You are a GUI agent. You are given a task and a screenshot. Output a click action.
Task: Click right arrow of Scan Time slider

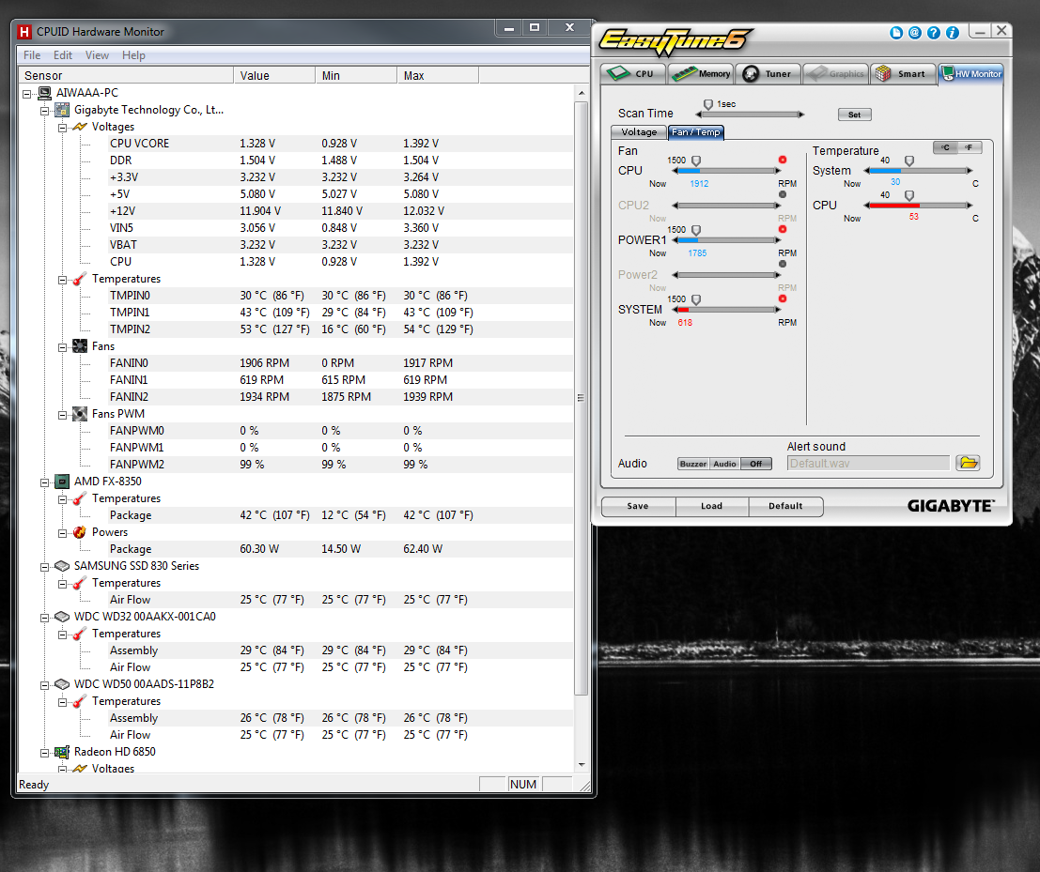pos(801,115)
